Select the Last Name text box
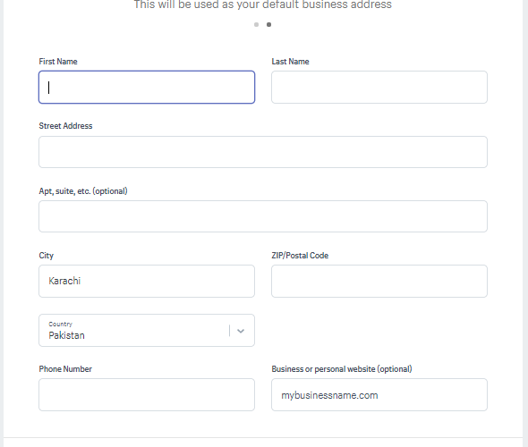528x447 pixels. [x=379, y=87]
